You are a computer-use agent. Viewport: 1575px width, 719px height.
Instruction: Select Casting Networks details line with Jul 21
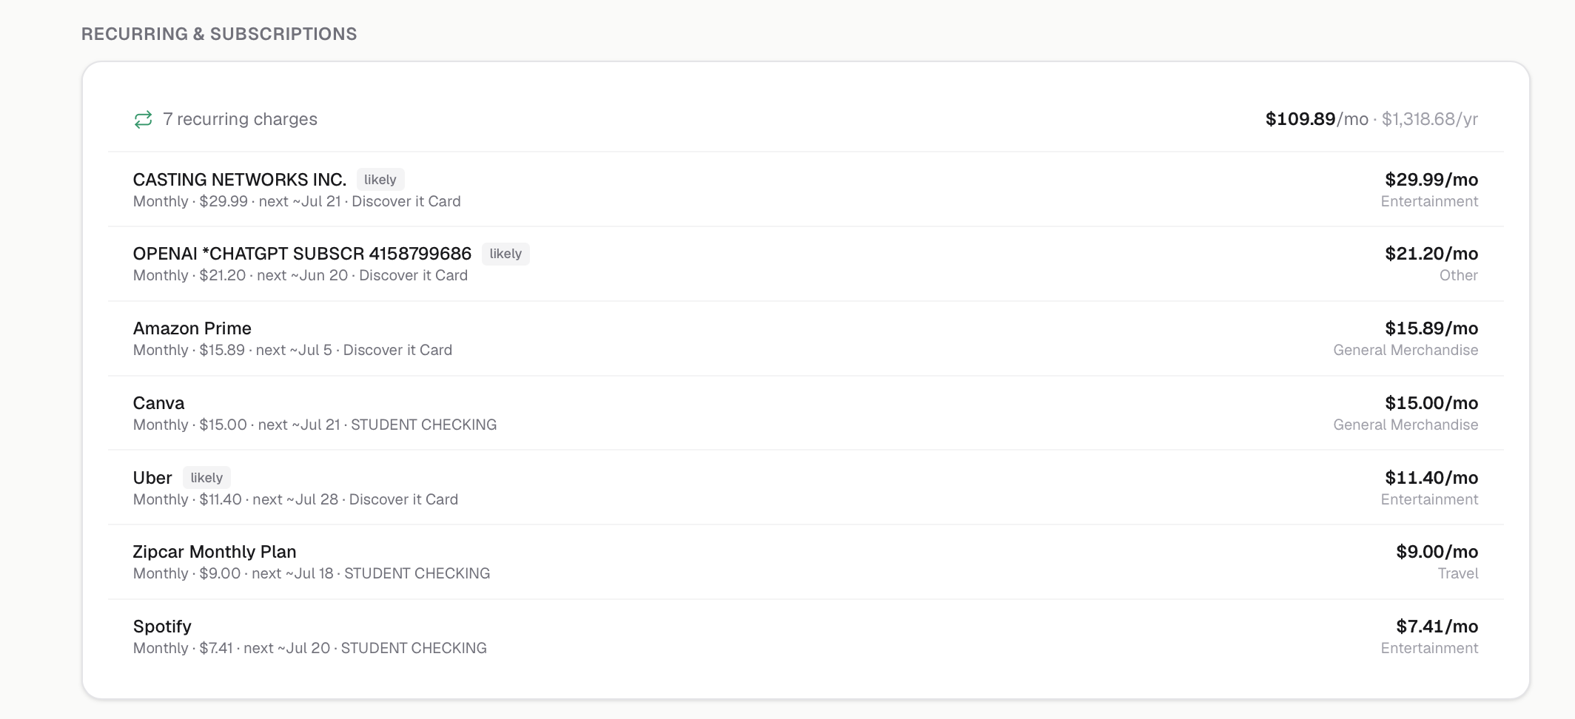point(297,201)
